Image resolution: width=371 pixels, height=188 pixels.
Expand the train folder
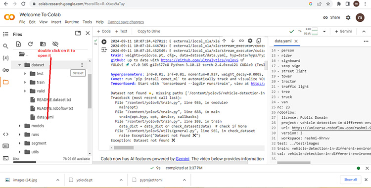(25, 83)
